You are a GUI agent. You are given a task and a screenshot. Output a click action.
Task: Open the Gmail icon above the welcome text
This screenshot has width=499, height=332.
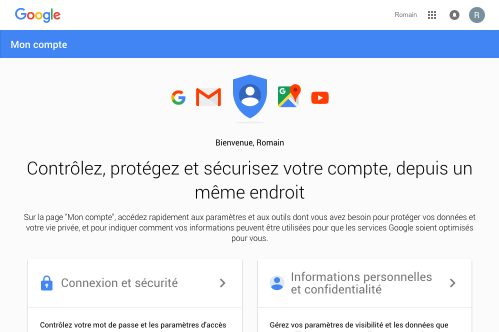[208, 97]
